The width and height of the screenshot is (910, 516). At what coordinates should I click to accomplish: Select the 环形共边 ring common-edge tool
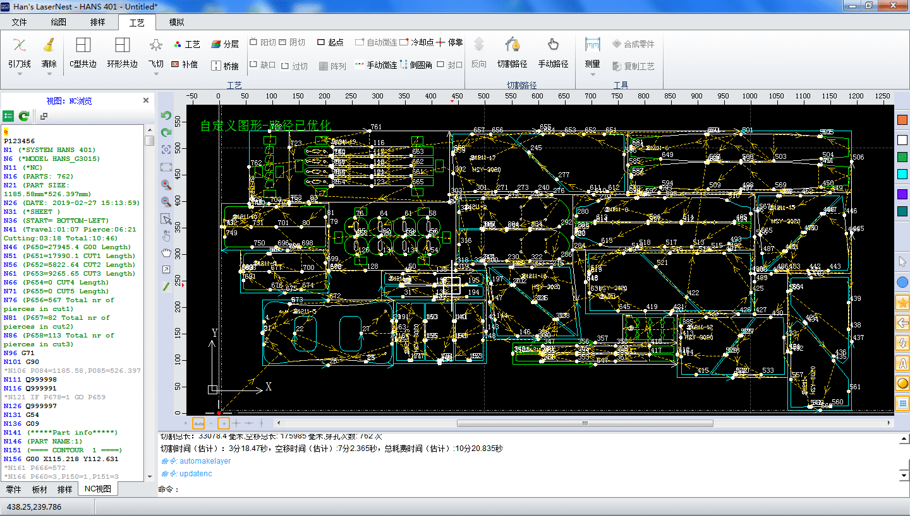pyautogui.click(x=122, y=52)
